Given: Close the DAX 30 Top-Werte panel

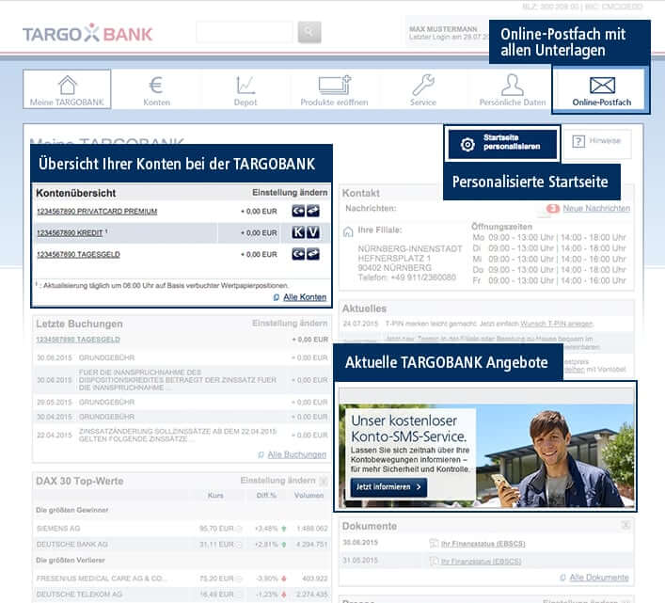Looking at the screenshot, I should tap(324, 481).
